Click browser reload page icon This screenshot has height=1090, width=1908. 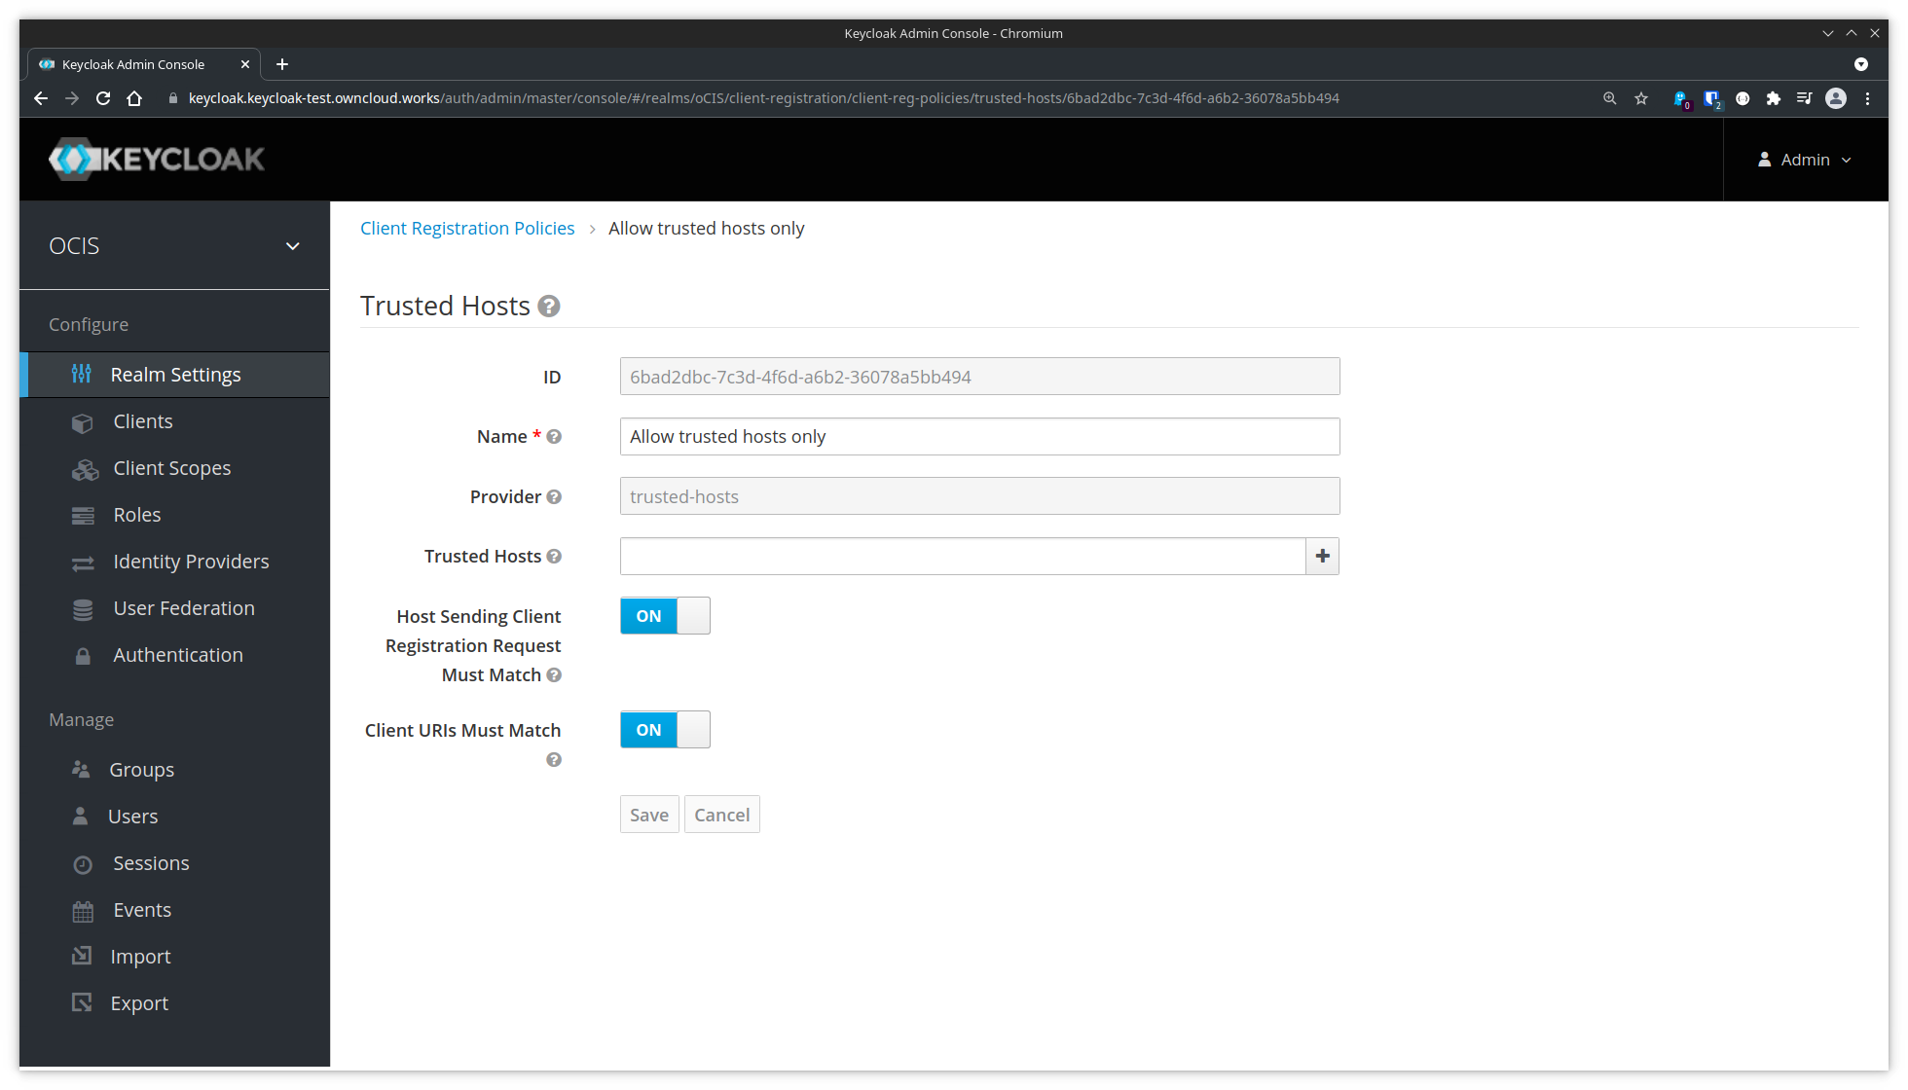(103, 98)
